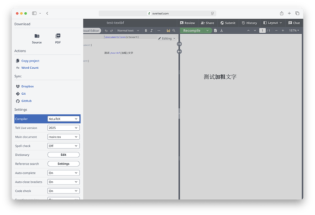Screen dimensions: 315x215
Task: Download the compiled PDF from menu
Action: point(58,38)
